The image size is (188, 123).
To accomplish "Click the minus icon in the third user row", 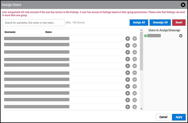I will click(134, 52).
